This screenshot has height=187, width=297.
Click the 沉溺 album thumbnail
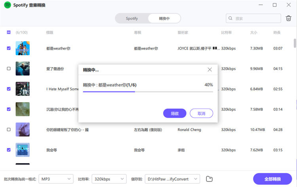click(23, 109)
